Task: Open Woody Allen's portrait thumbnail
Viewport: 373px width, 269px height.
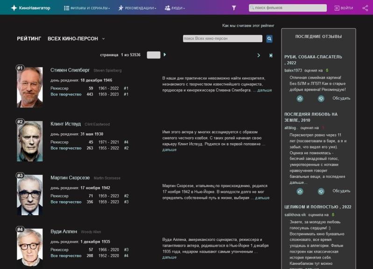Action: 30,247
